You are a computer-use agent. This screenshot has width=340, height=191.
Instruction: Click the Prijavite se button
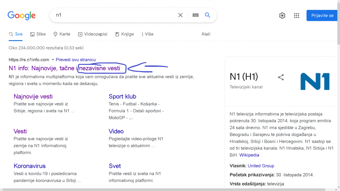[x=323, y=15]
